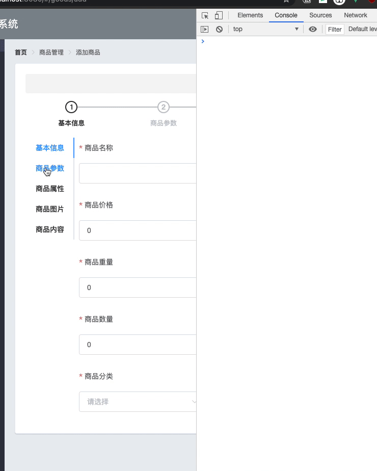
Task: Select the 商品属性 side tab
Action: (x=50, y=189)
